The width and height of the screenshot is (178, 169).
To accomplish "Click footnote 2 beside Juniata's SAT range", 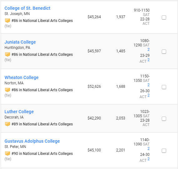I will point(148,50).
